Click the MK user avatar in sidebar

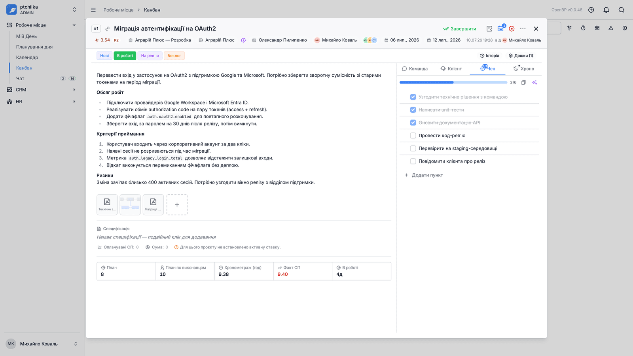[11, 344]
